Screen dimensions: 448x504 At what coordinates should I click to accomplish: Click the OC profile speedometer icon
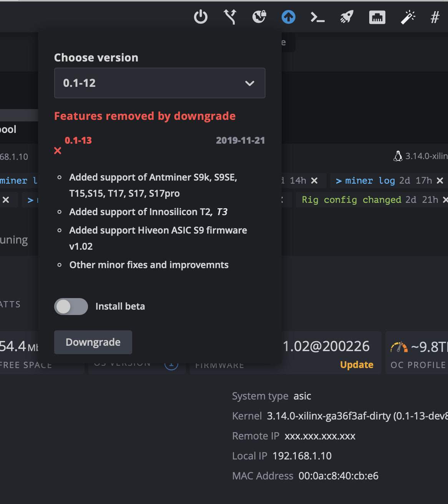click(399, 347)
